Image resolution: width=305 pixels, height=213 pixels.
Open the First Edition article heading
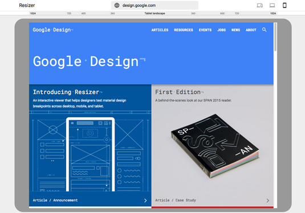(179, 92)
